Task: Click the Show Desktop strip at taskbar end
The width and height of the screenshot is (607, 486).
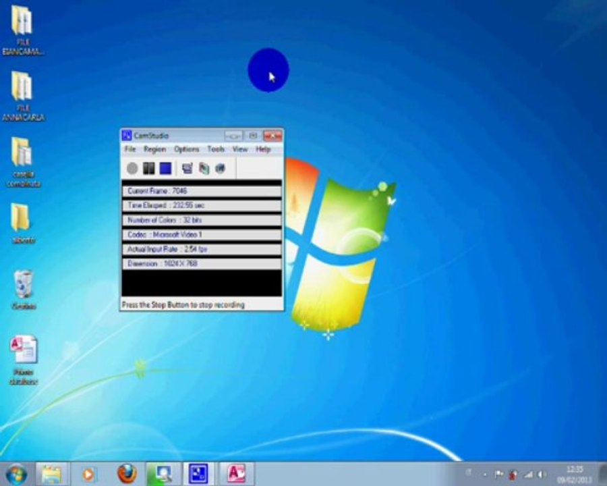Action: (602, 474)
